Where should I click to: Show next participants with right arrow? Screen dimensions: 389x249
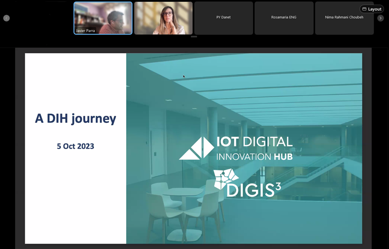pyautogui.click(x=380, y=18)
